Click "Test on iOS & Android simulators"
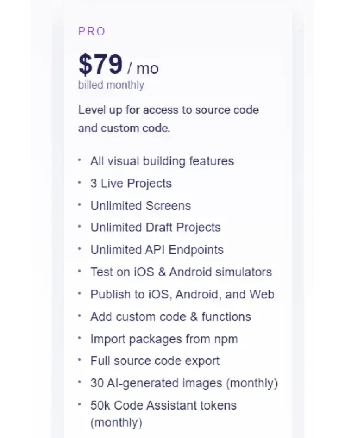The height and width of the screenshot is (438, 345). (181, 272)
